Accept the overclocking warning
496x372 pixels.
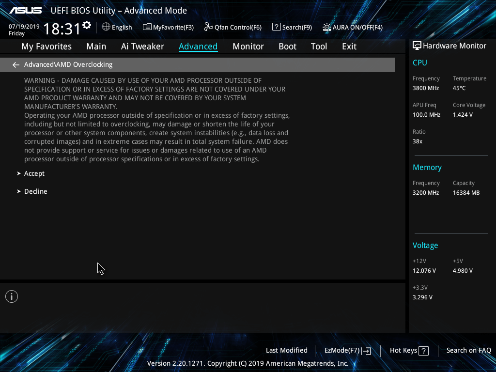34,174
